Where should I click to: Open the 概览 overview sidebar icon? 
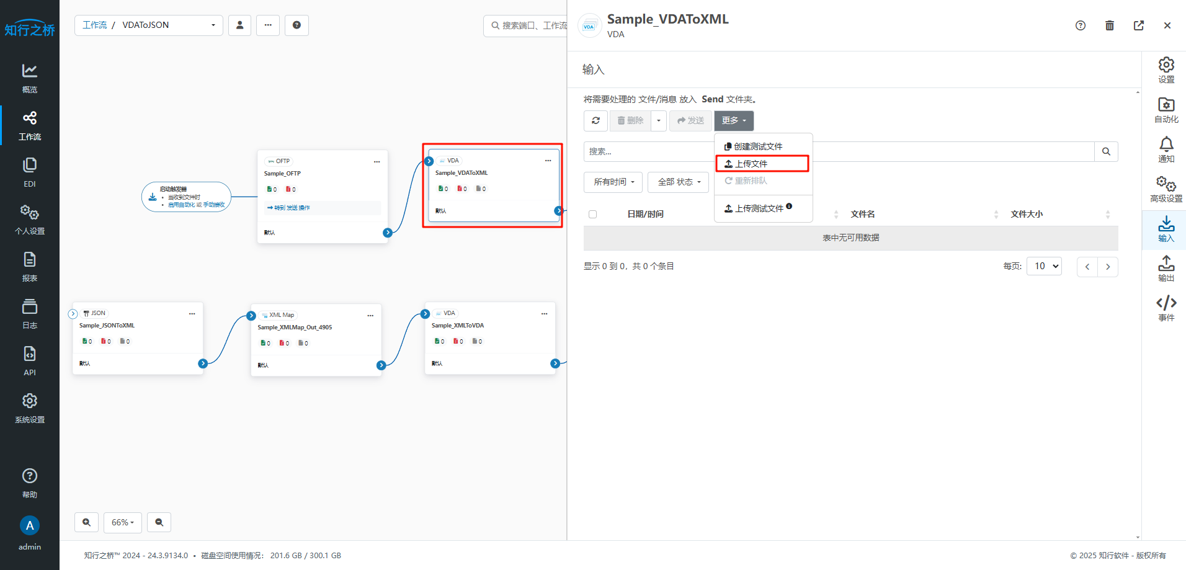tap(29, 78)
